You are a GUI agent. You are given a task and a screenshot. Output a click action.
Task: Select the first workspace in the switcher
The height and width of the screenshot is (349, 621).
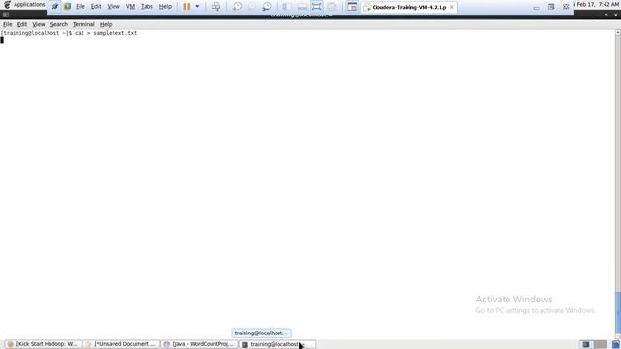pos(586,345)
